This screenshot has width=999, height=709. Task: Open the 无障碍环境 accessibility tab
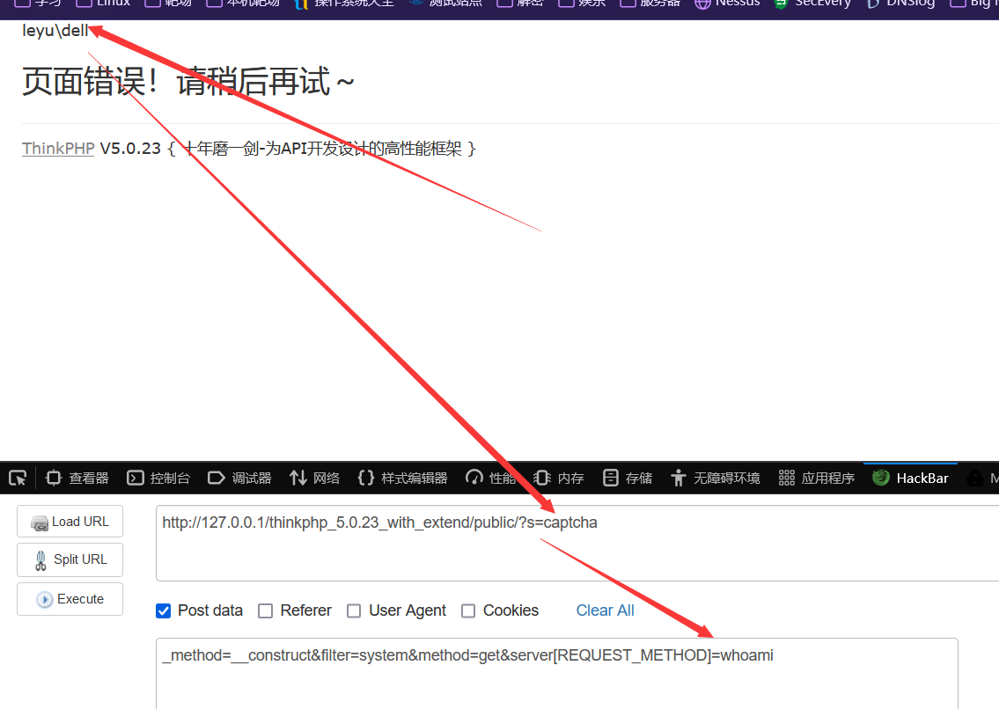pos(716,478)
